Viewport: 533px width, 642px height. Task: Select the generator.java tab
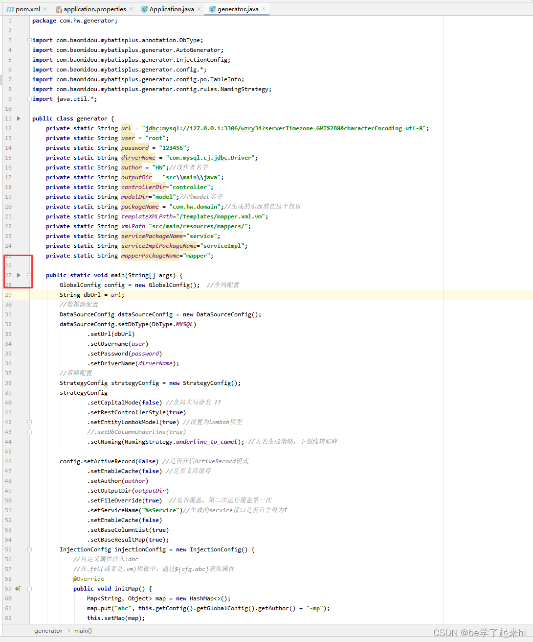(x=238, y=9)
